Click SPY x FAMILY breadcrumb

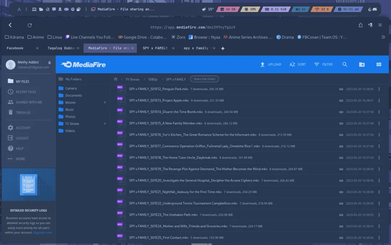[x=176, y=79]
